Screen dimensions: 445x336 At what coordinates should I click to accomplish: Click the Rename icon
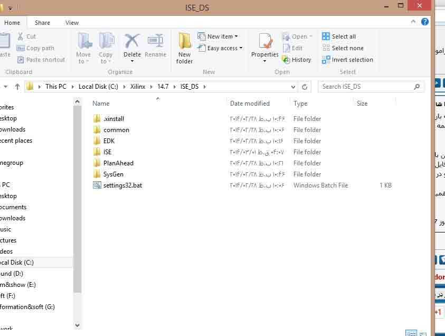click(x=156, y=41)
